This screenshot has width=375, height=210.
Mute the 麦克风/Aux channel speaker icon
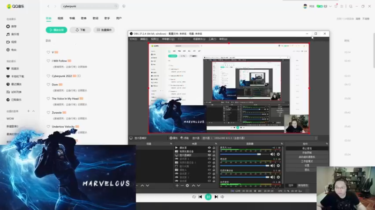272,154
